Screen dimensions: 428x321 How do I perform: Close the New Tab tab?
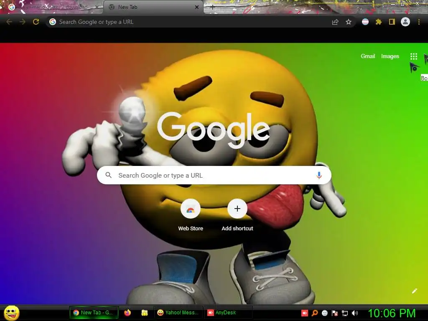[x=196, y=8]
